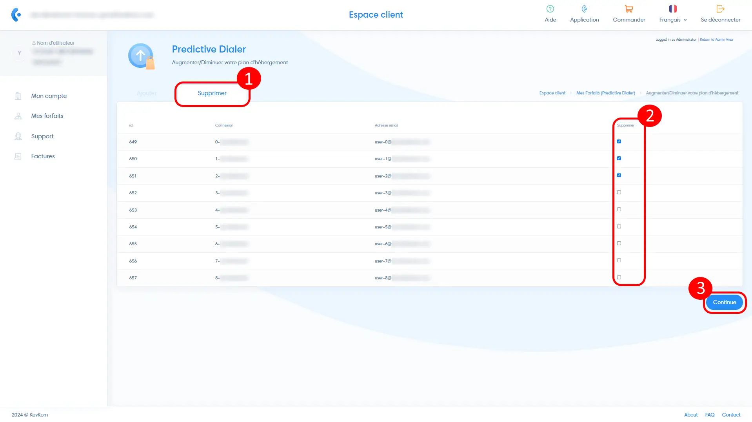
Task: Expand the Français language dropdown
Action: pyautogui.click(x=673, y=20)
